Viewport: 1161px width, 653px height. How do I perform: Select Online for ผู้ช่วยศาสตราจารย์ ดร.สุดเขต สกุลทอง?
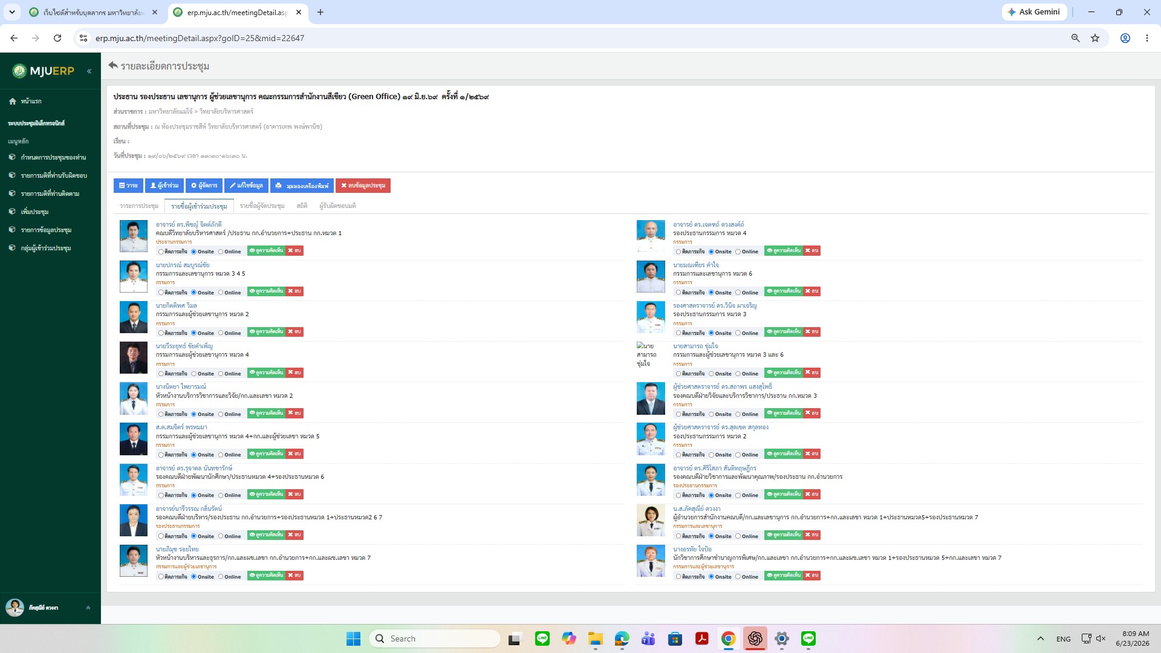pyautogui.click(x=738, y=455)
